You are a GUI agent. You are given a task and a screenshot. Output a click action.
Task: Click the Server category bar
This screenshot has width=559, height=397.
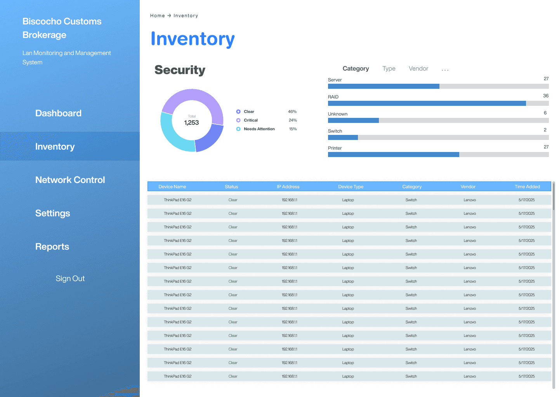438,86
